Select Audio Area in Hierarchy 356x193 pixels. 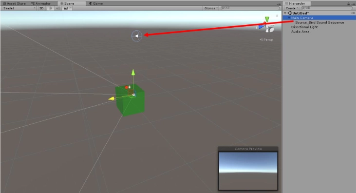click(300, 32)
